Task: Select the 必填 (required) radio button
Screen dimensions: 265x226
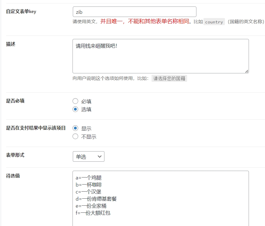Action: click(x=75, y=101)
